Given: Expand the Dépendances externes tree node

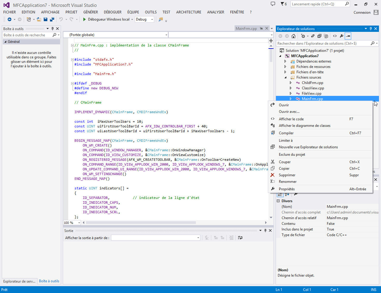Looking at the screenshot, I should tap(285, 61).
